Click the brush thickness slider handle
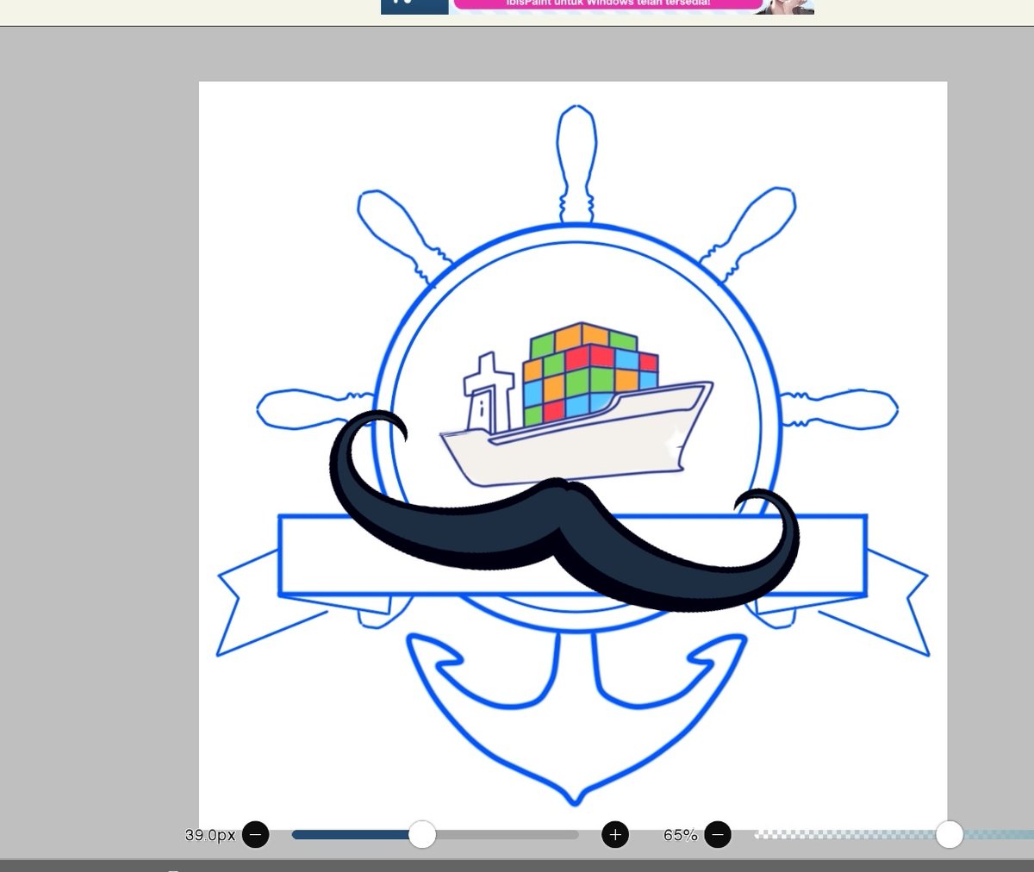The width and height of the screenshot is (1034, 872). point(422,834)
